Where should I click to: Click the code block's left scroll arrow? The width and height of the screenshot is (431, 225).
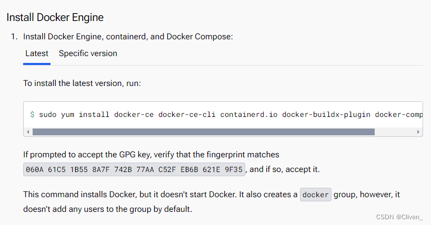click(28, 132)
